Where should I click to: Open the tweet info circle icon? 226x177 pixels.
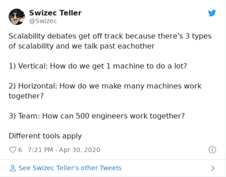pos(212,149)
